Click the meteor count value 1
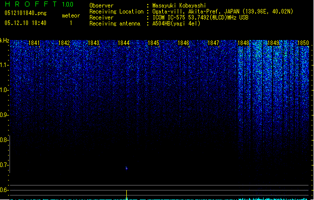 (71, 23)
